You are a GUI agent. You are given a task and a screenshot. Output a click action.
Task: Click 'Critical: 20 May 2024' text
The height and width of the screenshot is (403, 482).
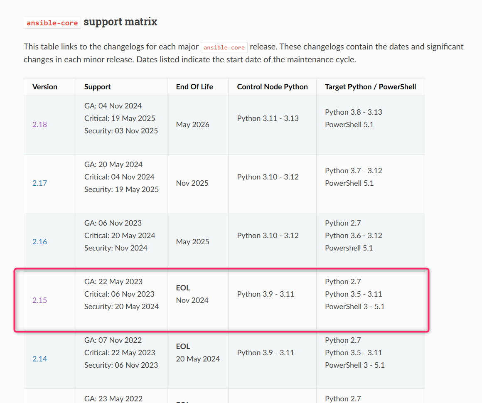coord(120,236)
